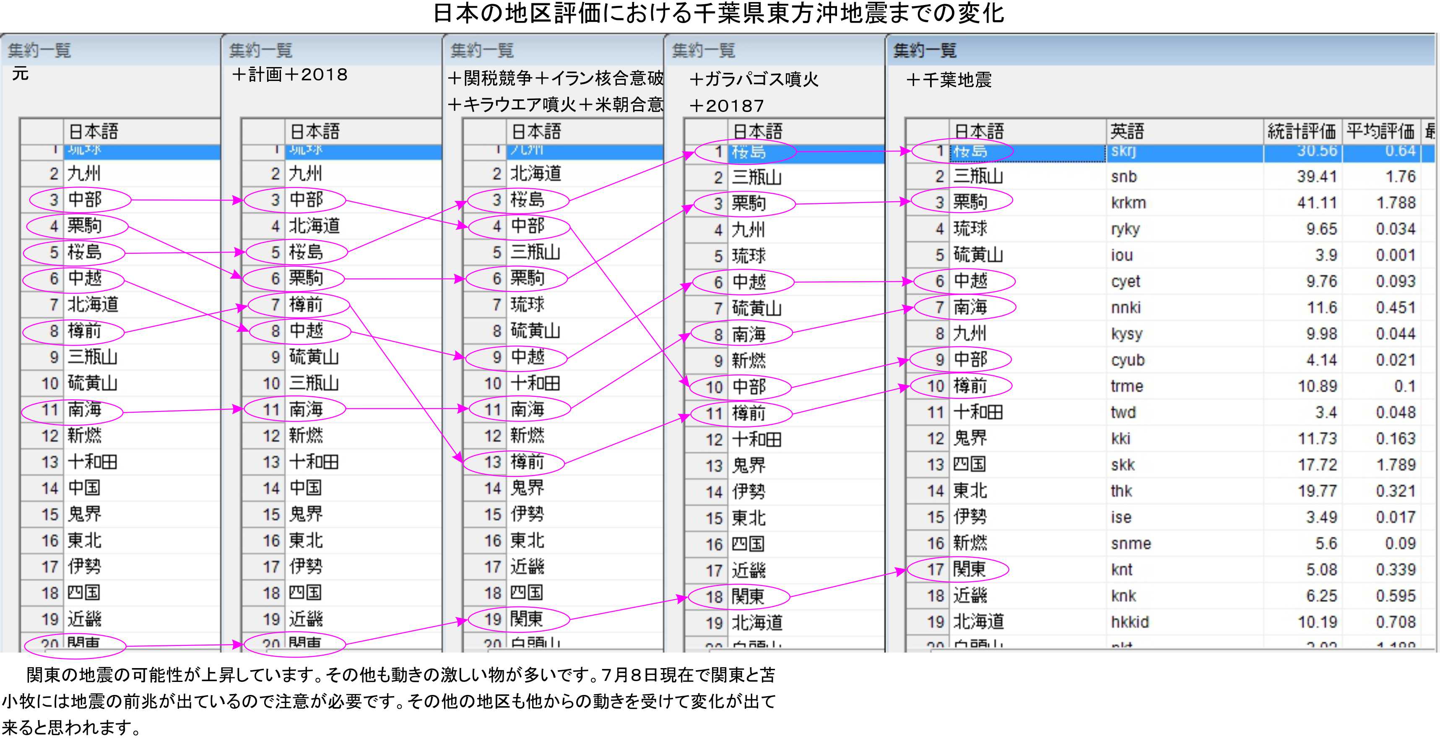Click the 英語 column header
1440x744 pixels.
[x=1127, y=131]
